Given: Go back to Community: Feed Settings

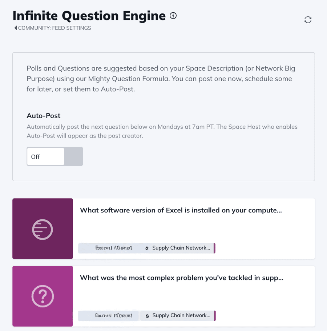Looking at the screenshot, I should 54,28.
